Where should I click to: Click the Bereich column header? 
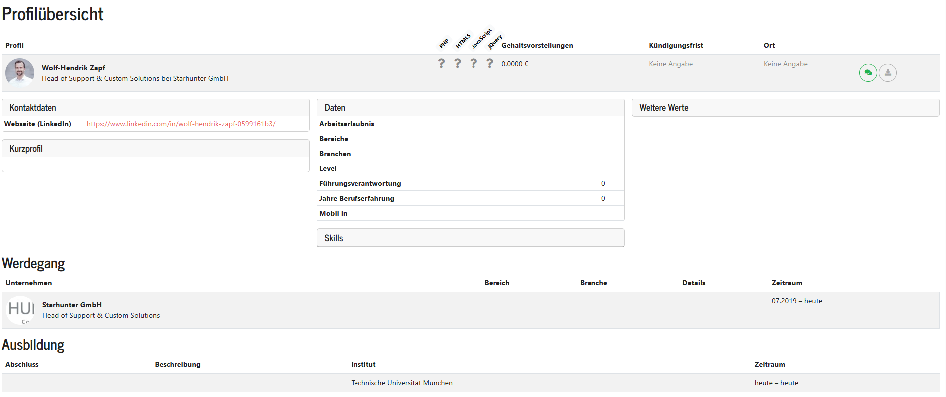(x=497, y=283)
